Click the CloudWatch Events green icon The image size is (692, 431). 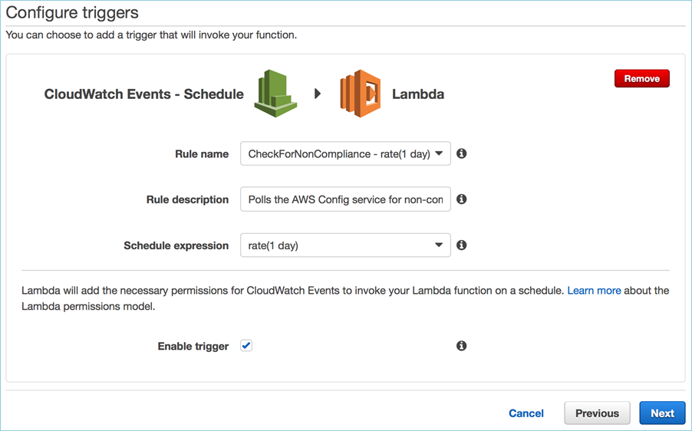tap(275, 94)
